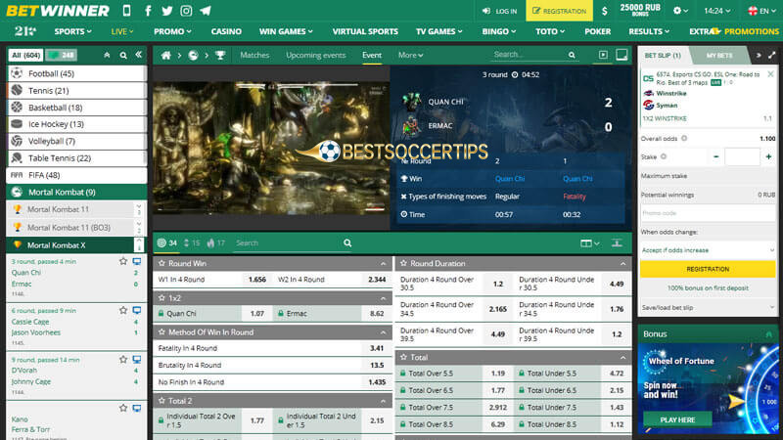Click the sidebar search magnifier icon
This screenshot has width=783, height=440.
point(123,56)
